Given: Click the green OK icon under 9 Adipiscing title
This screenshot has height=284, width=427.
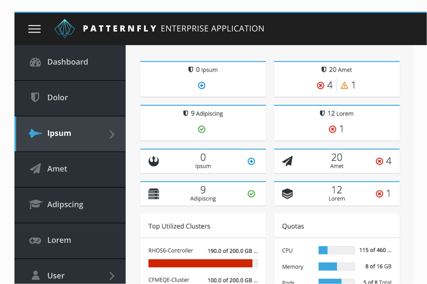Looking at the screenshot, I should (202, 129).
